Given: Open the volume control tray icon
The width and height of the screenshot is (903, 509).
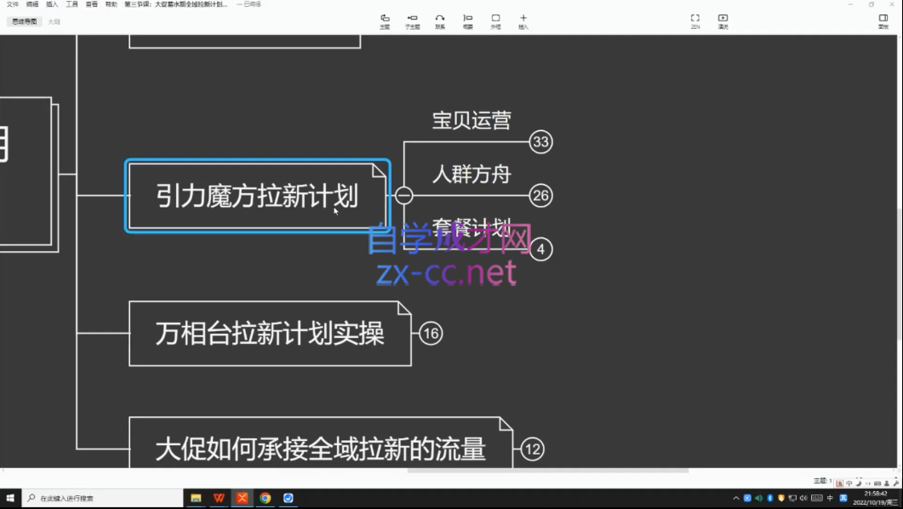Looking at the screenshot, I should (803, 498).
